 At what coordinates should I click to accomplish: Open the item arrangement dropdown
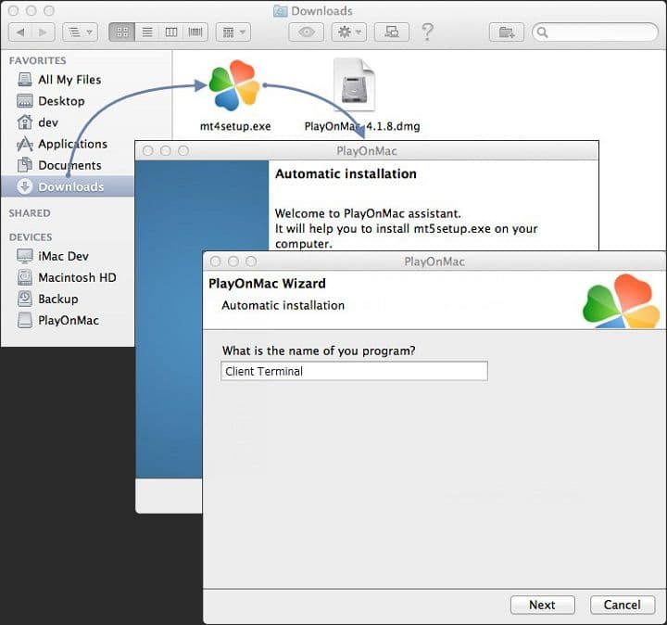[x=232, y=32]
